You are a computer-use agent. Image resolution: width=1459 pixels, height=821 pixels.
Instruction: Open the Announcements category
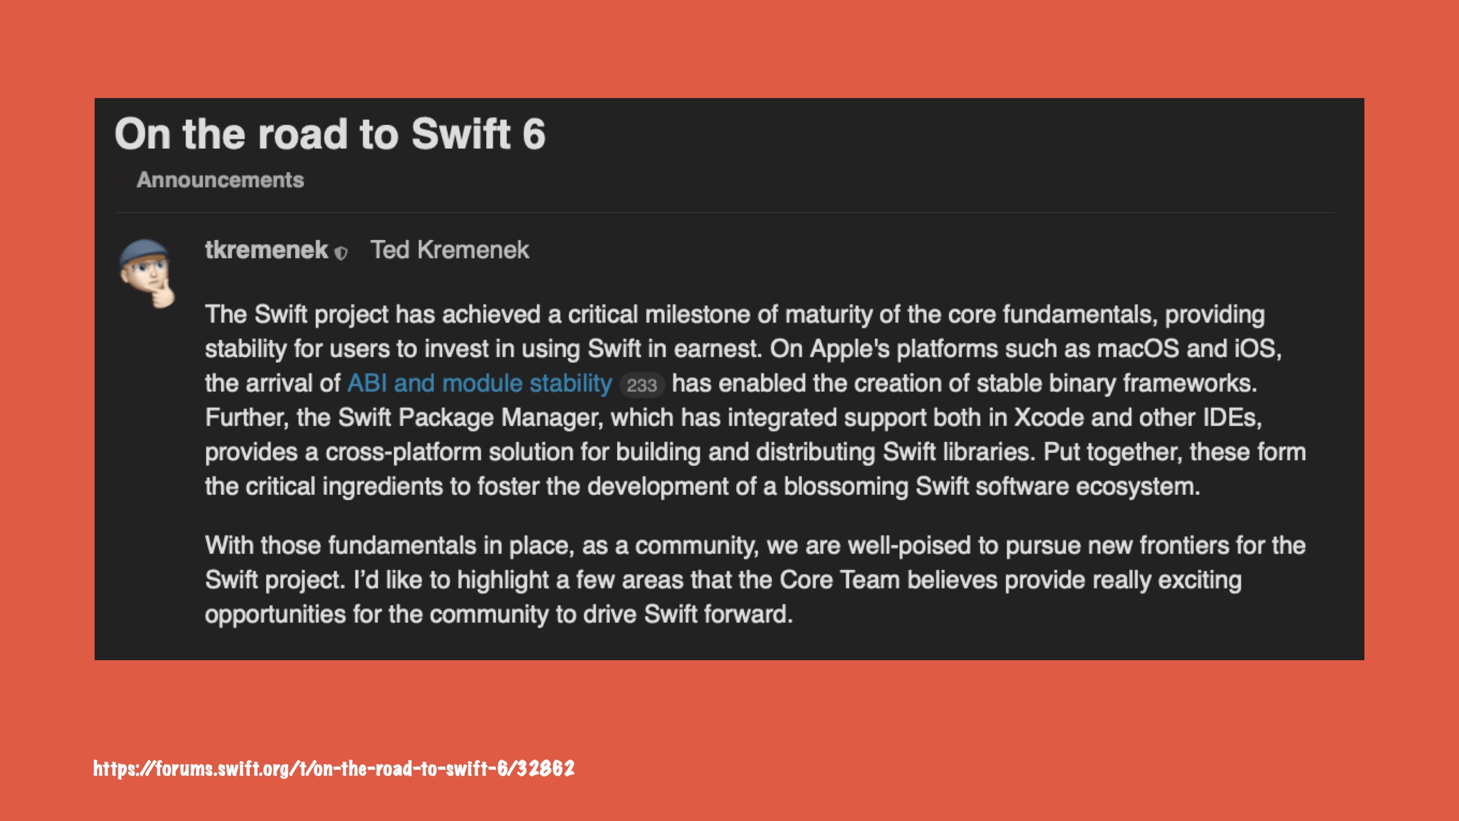tap(220, 180)
